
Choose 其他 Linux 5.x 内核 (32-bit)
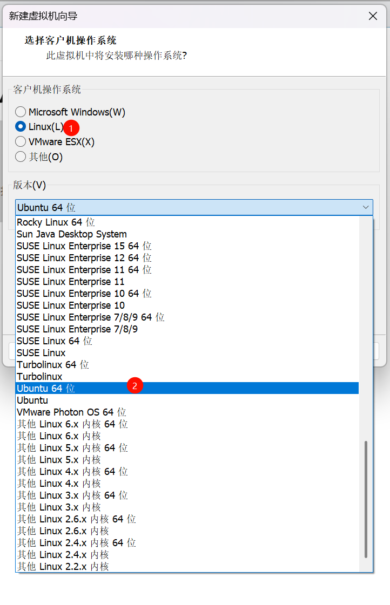coord(187,459)
